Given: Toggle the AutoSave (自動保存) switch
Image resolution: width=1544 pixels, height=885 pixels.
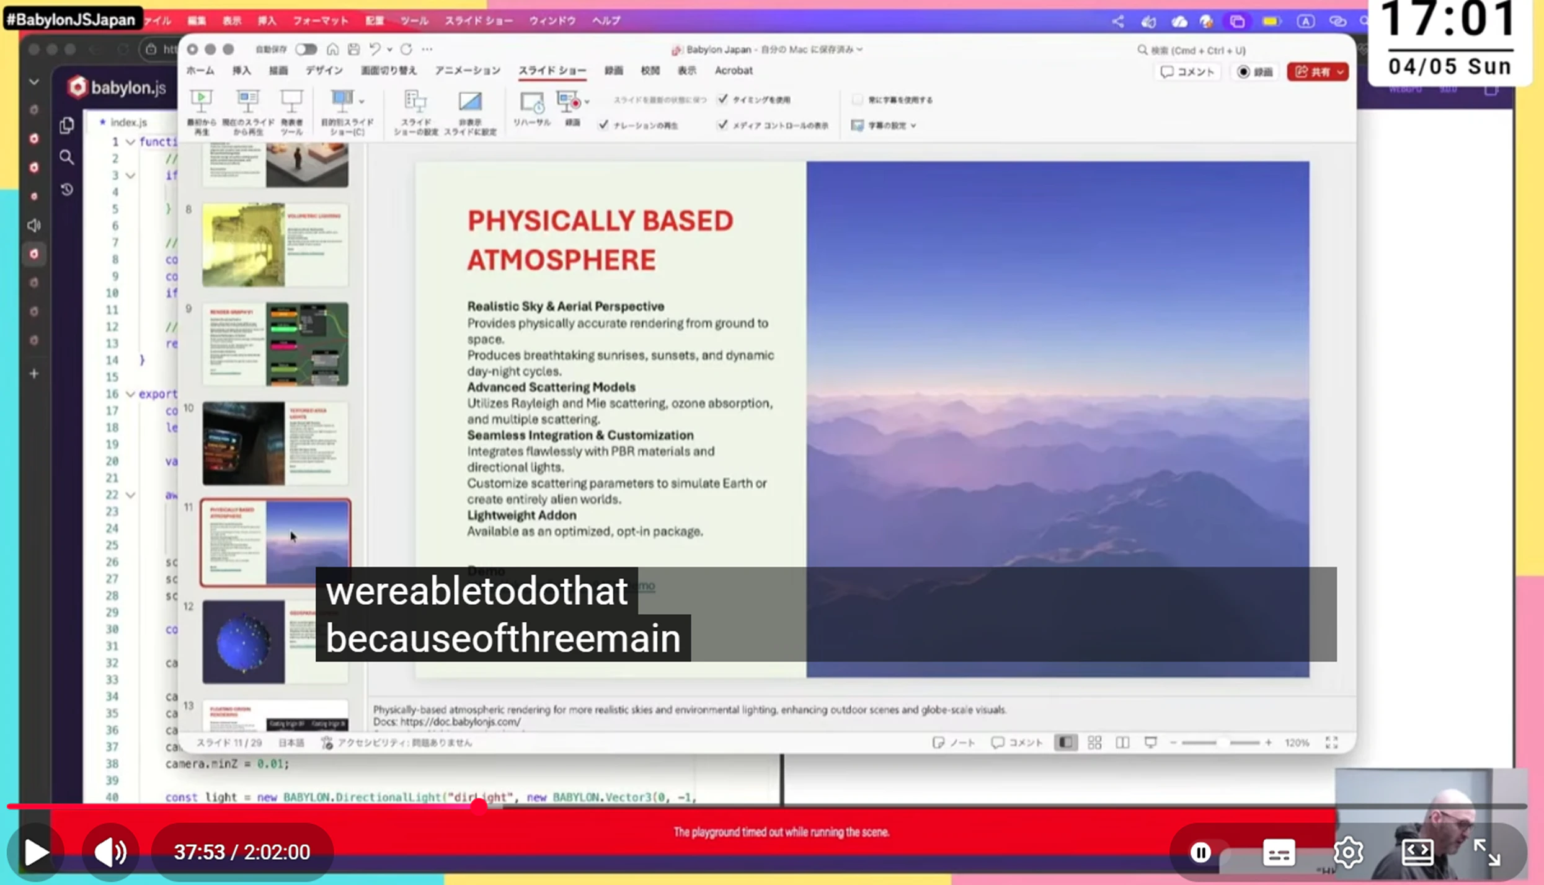Looking at the screenshot, I should 306,49.
